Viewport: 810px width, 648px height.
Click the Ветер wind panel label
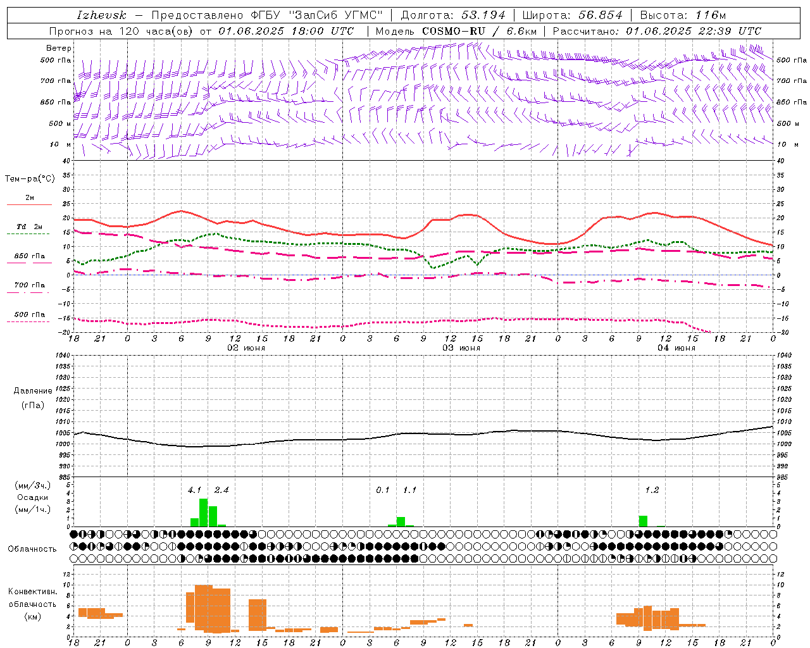tap(59, 48)
